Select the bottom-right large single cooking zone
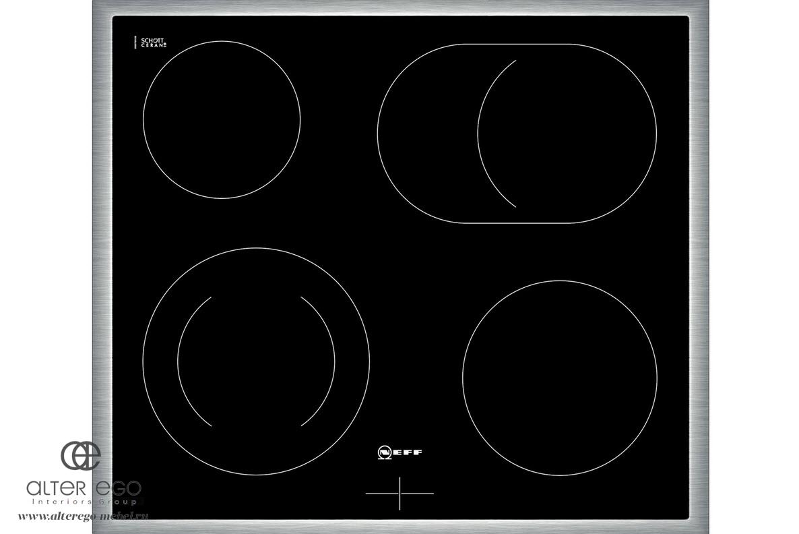This screenshot has width=799, height=534. click(x=560, y=378)
